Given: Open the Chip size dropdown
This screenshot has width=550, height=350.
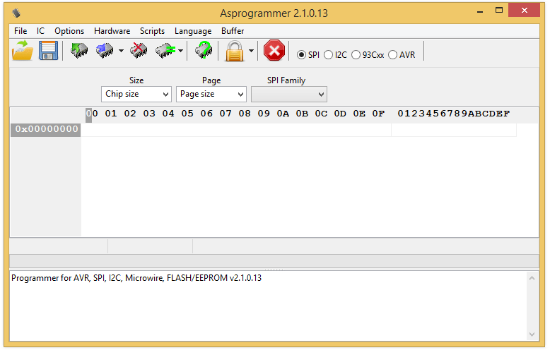Looking at the screenshot, I should (136, 94).
